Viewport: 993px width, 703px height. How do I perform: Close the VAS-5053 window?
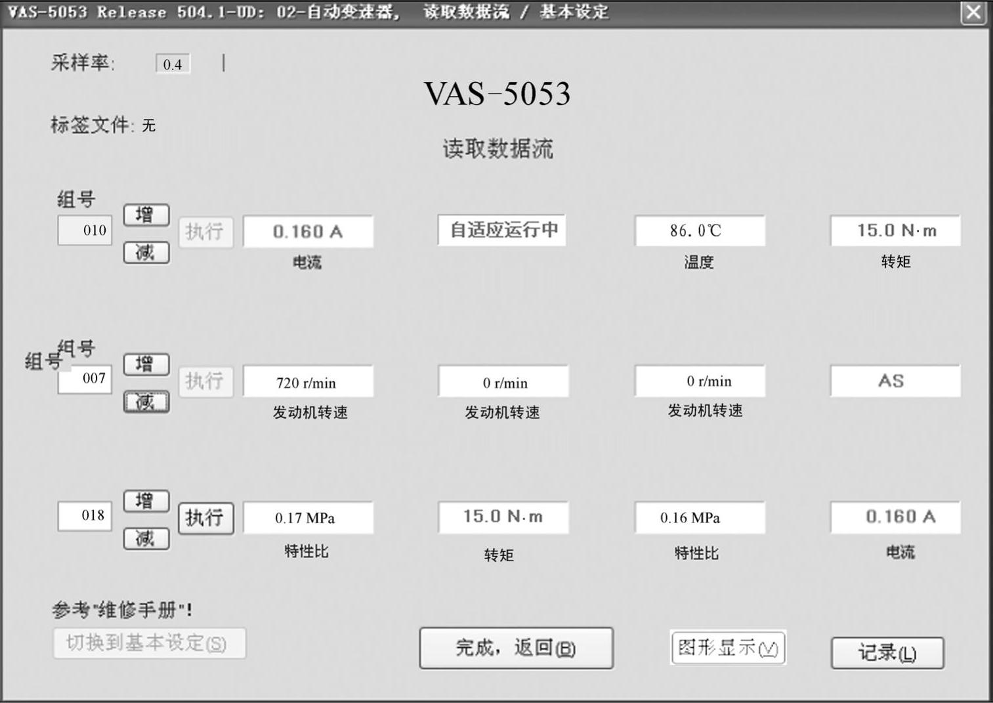coord(973,12)
